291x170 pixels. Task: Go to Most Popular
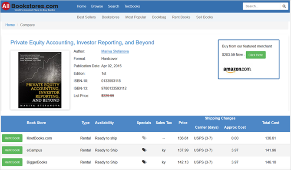(136, 17)
